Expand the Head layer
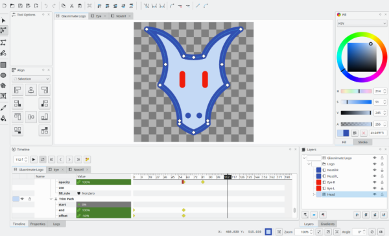This screenshot has height=236, width=389. tap(314, 195)
